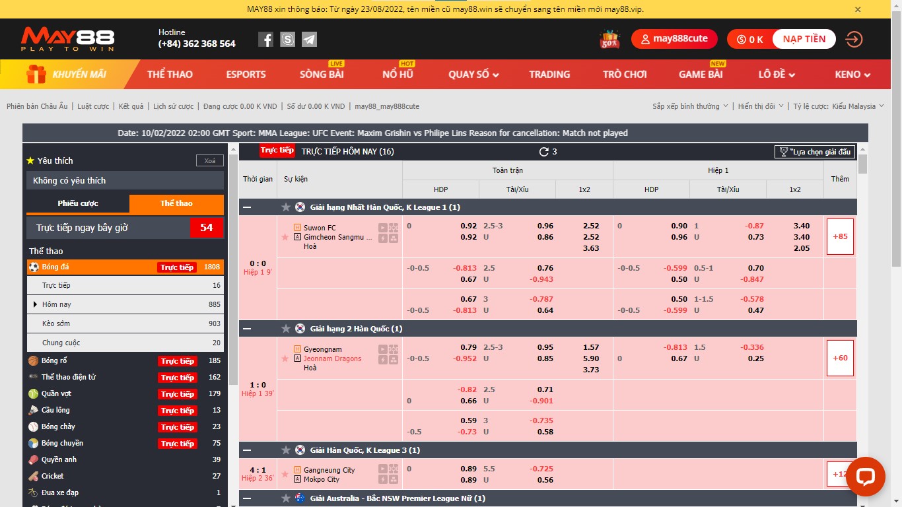This screenshot has height=507, width=902.
Task: Click the logout arrow icon
Action: [854, 40]
